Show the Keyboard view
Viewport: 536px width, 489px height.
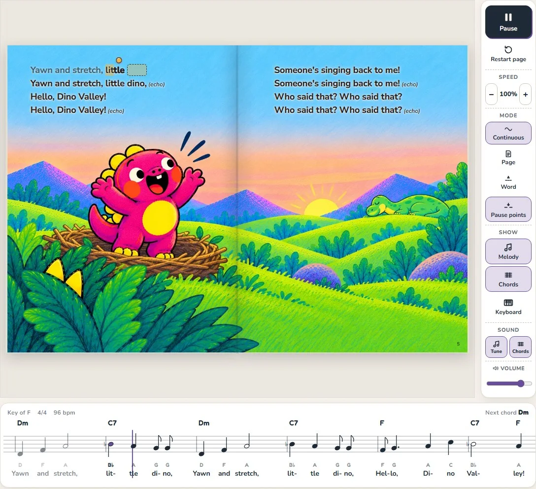[508, 307]
